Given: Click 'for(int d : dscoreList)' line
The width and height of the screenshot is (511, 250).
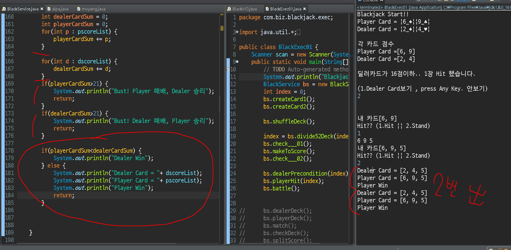Looking at the screenshot, I should click(x=79, y=61).
